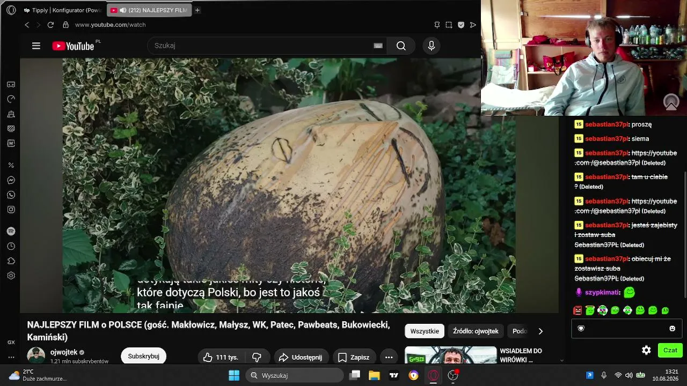This screenshot has width=687, height=386.
Task: Open WSIADŁEM DO WIRÓWKI recommended video thumbnail
Action: [451, 355]
